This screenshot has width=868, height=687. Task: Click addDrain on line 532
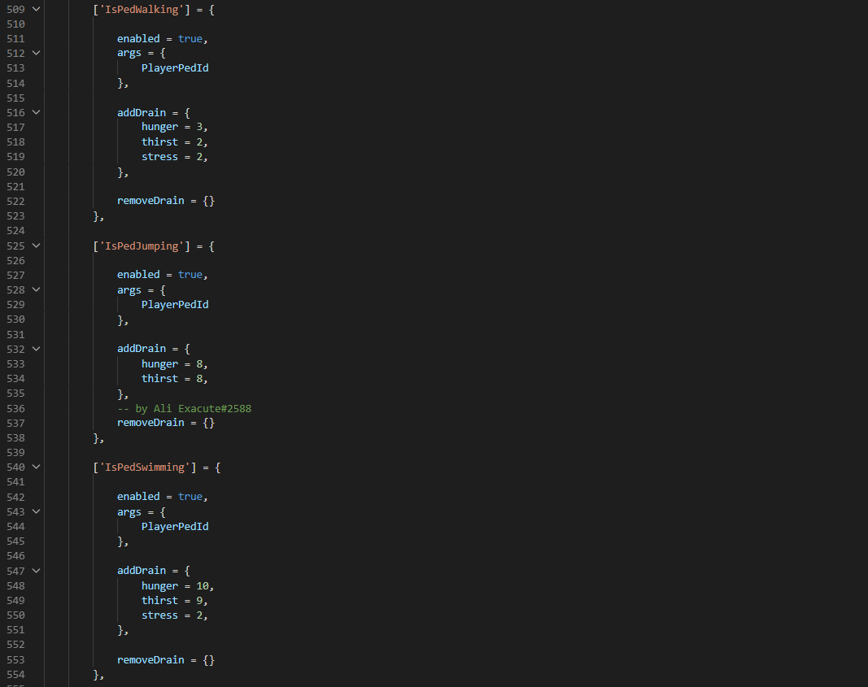pos(142,349)
